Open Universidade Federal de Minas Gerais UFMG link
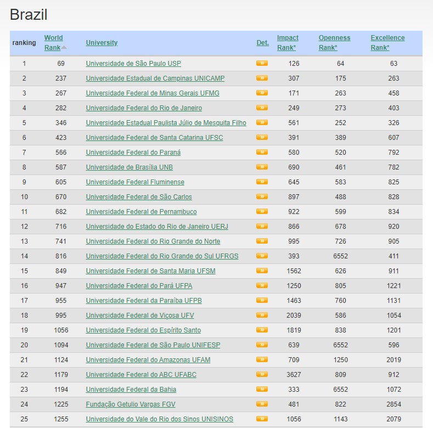Viewport: 433px width, 428px height. [x=153, y=93]
